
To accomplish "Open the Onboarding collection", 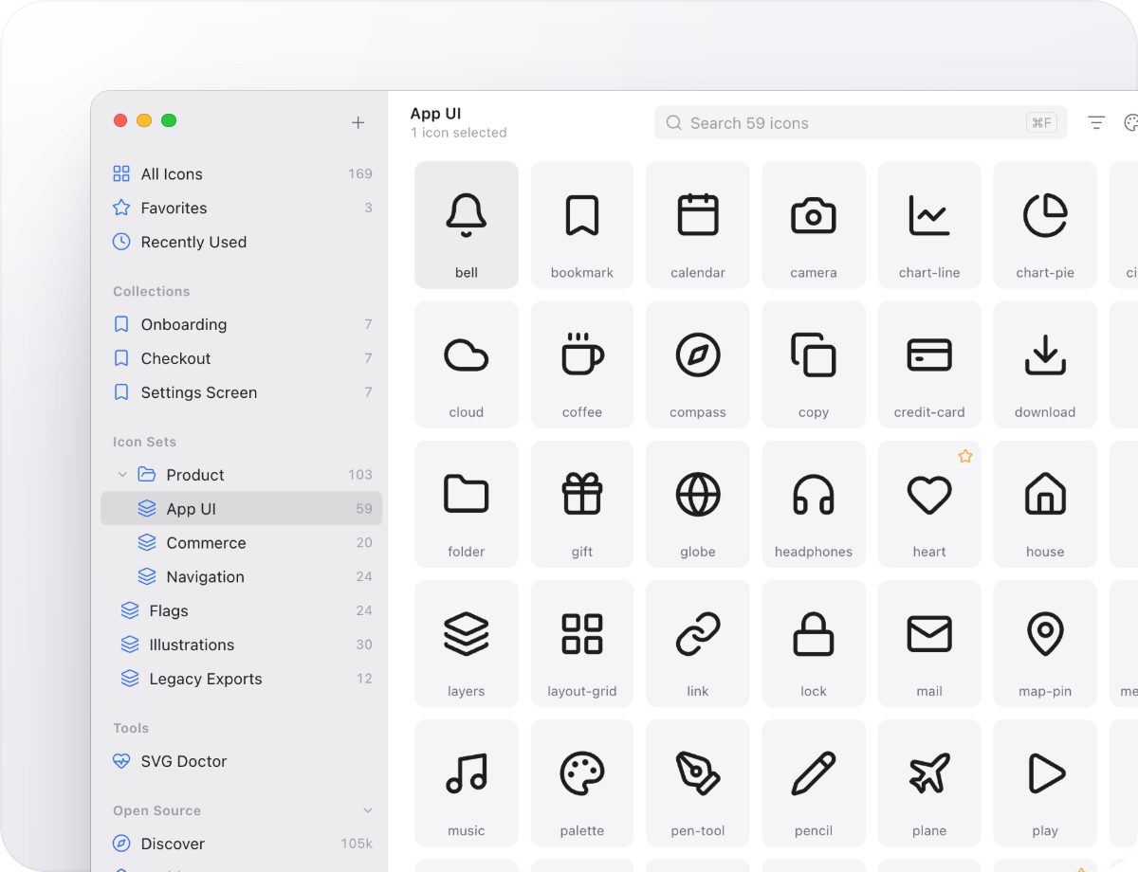I will pyautogui.click(x=242, y=324).
